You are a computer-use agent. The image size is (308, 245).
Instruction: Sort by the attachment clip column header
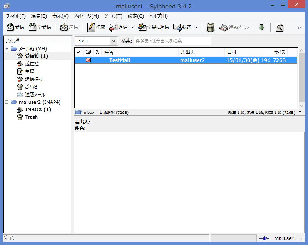click(97, 52)
